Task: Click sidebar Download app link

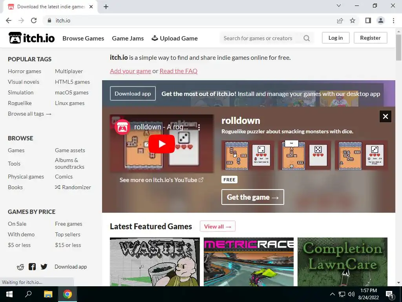Action: tap(71, 267)
